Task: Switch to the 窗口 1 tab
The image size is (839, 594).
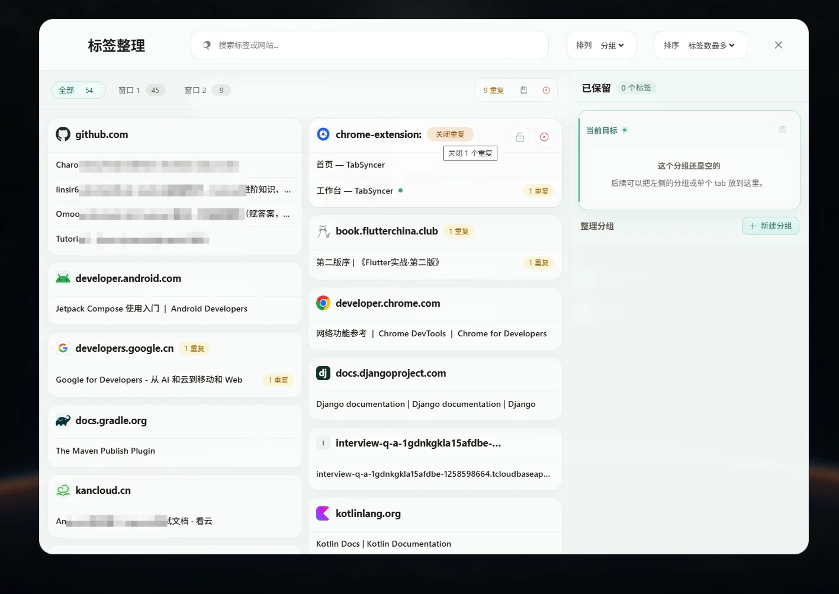Action: (x=141, y=90)
